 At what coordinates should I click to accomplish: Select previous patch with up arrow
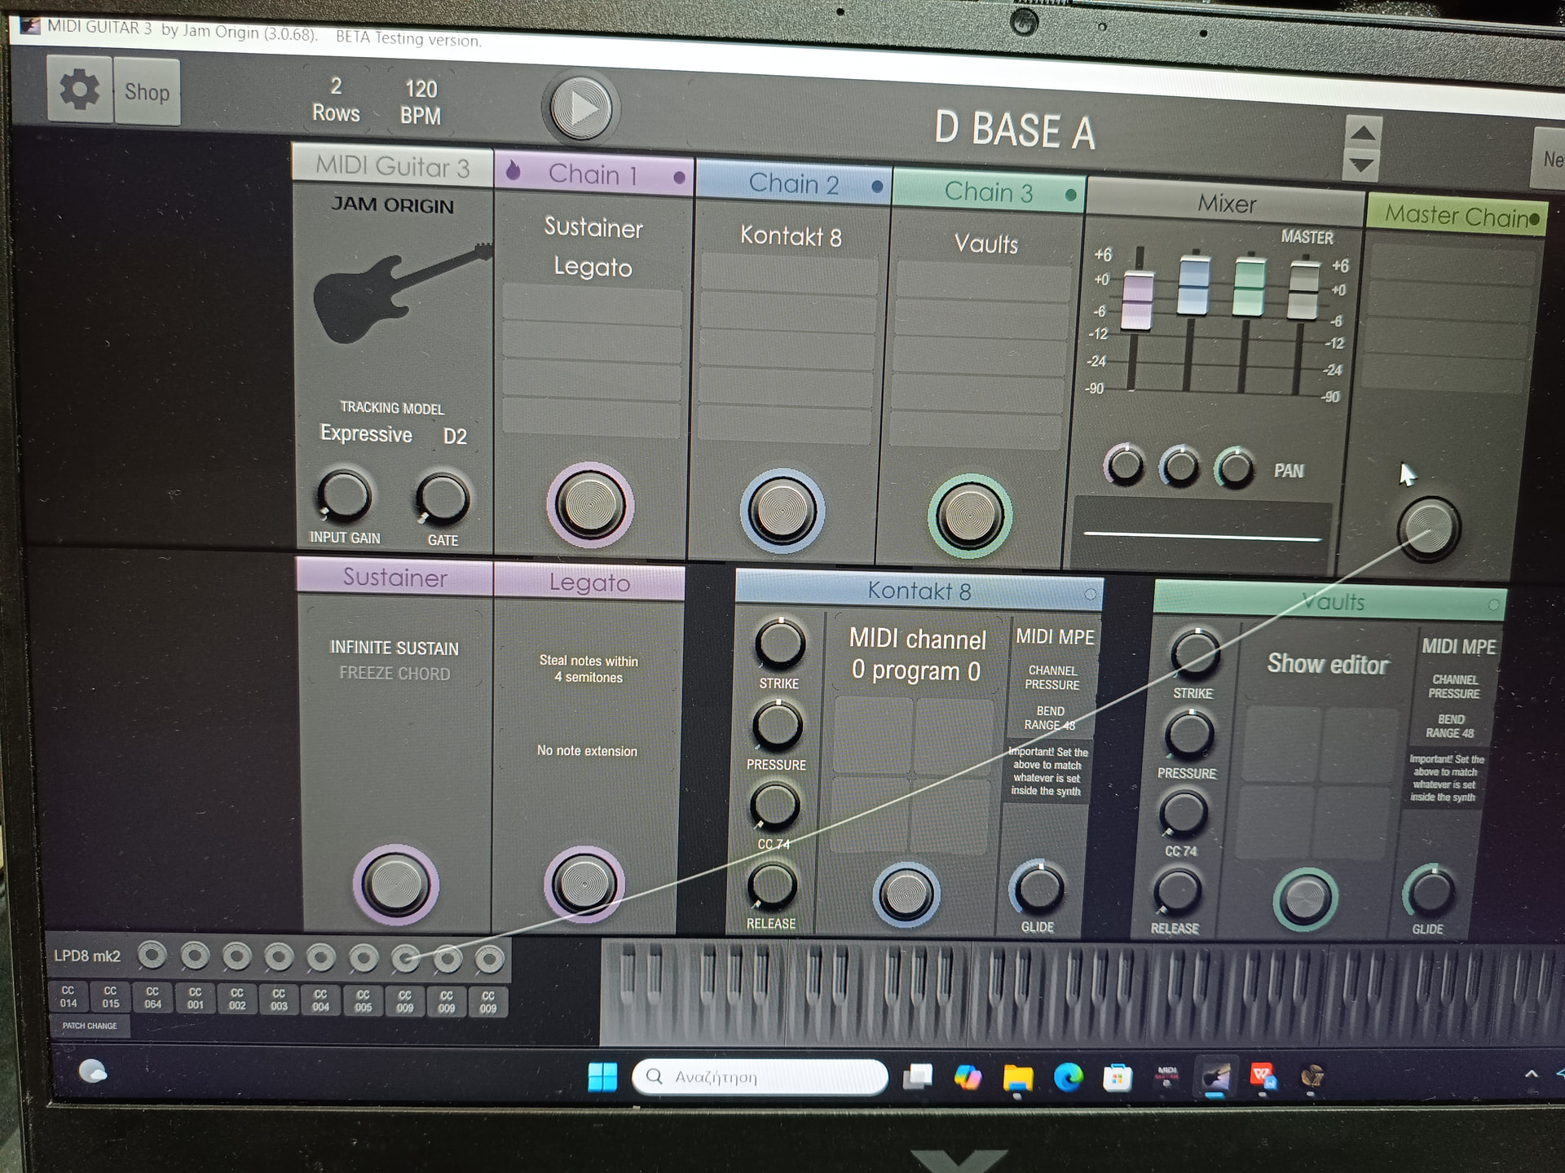(1362, 132)
